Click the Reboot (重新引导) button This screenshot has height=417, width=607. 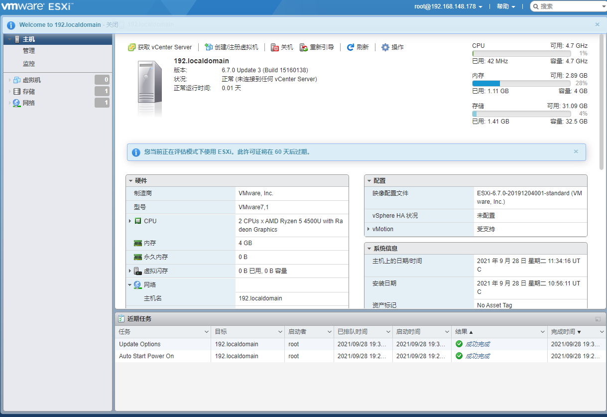point(317,47)
